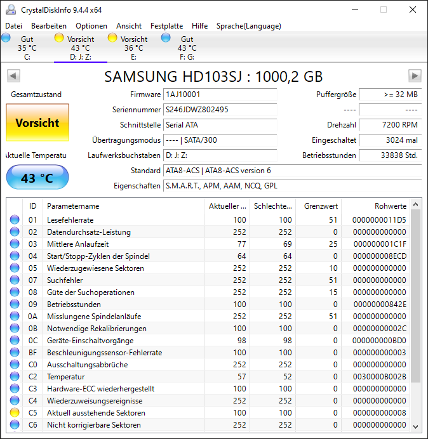The width and height of the screenshot is (428, 439).
Task: Go to next disk with right arrow
Action: pos(415,75)
